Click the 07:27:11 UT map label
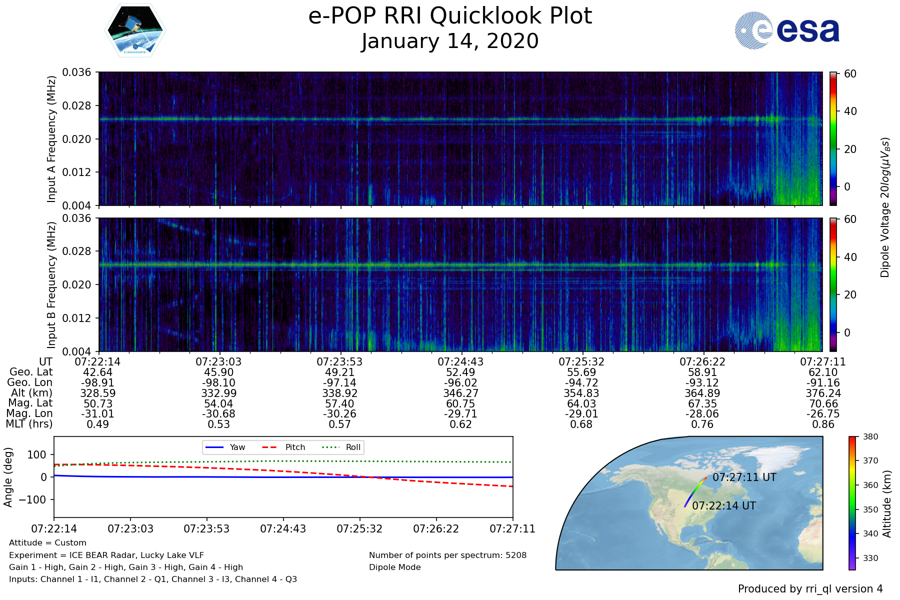The image size is (900, 600). tap(744, 477)
